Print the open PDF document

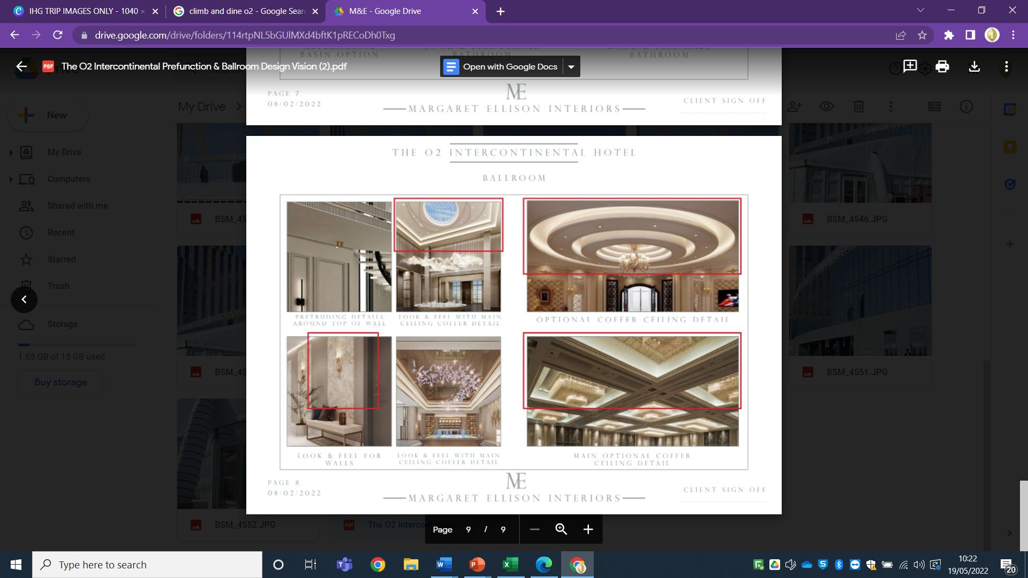pos(942,66)
